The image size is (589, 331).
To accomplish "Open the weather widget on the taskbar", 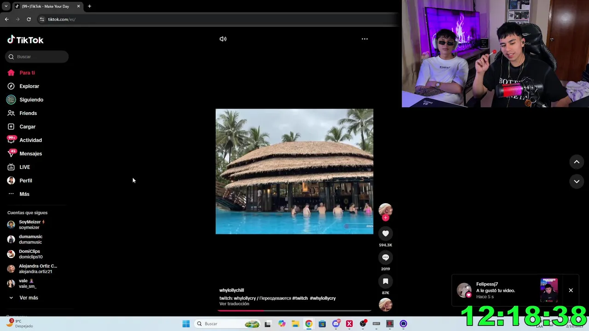I will [21, 324].
